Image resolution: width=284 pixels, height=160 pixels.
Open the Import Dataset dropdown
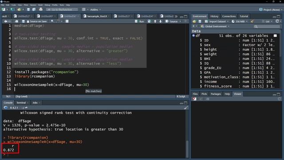click(x=217, y=21)
